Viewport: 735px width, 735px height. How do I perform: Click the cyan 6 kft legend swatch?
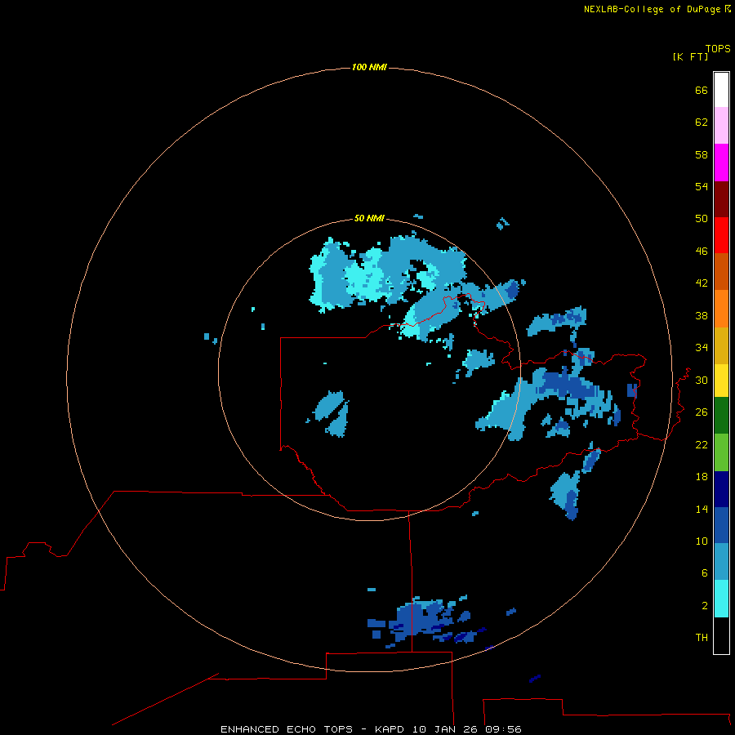pyautogui.click(x=721, y=598)
